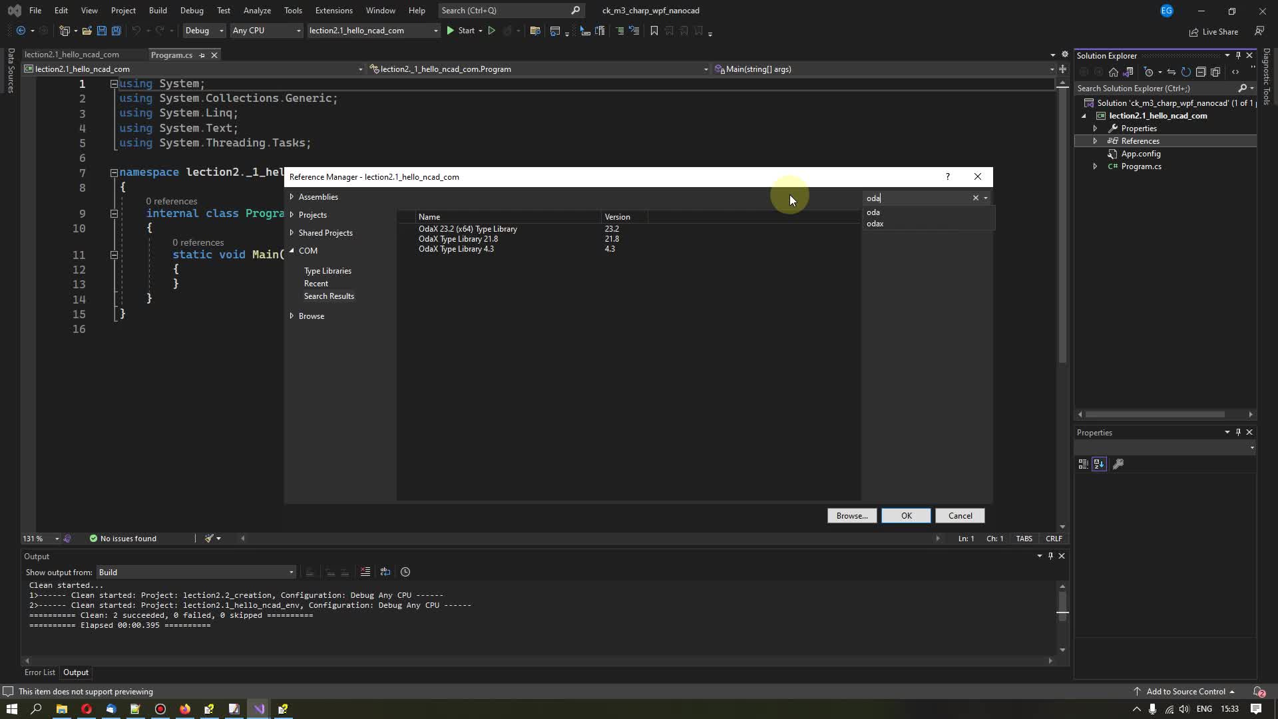
Task: Open the Any CPU platform dropdown
Action: click(266, 31)
